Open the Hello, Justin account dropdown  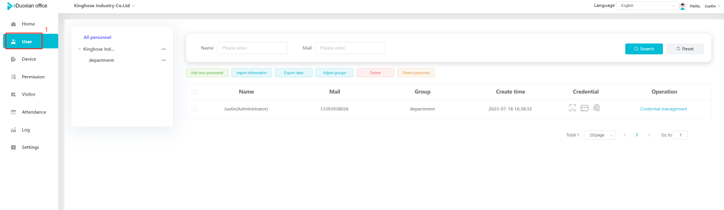click(706, 6)
